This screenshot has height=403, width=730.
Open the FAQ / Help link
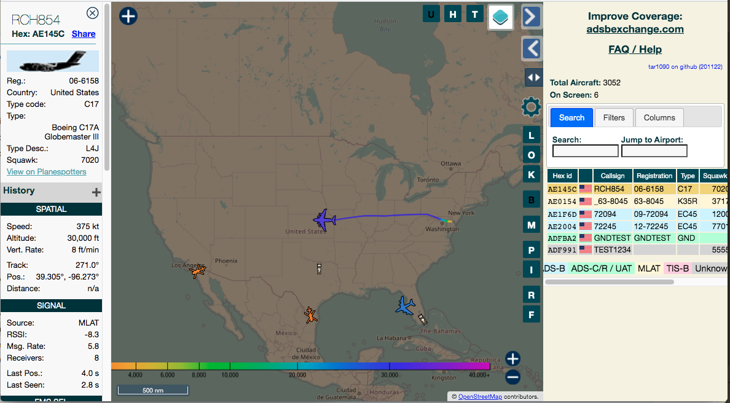(635, 49)
